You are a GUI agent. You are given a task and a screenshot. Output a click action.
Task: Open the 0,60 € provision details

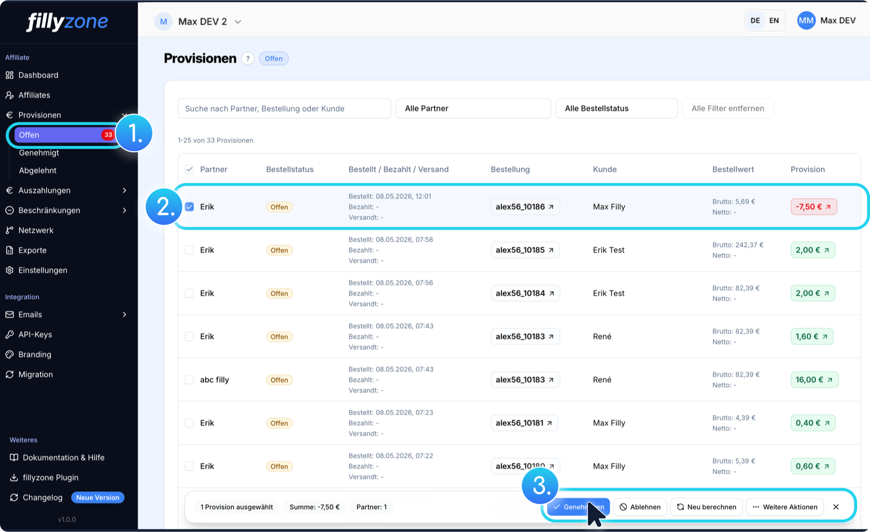[x=813, y=466]
